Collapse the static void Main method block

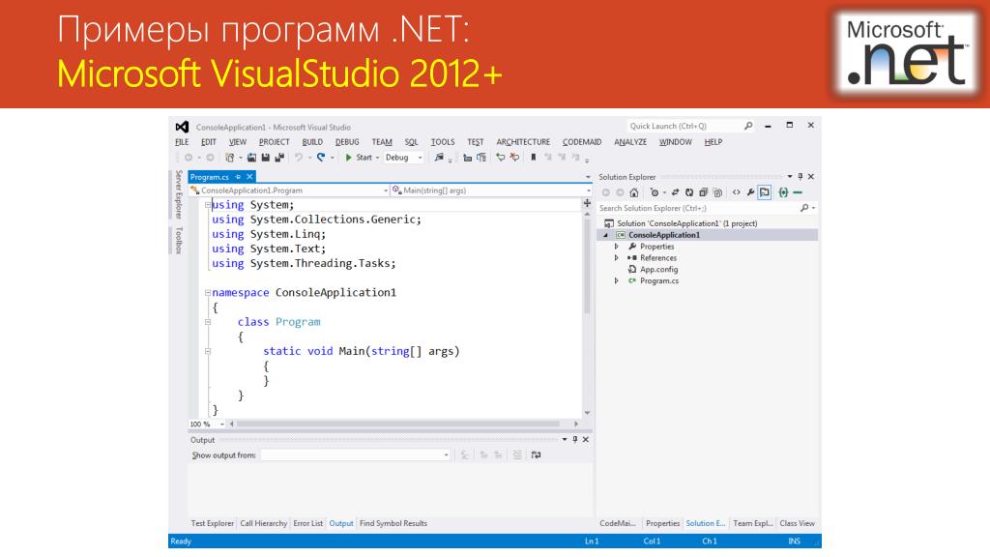[207, 351]
